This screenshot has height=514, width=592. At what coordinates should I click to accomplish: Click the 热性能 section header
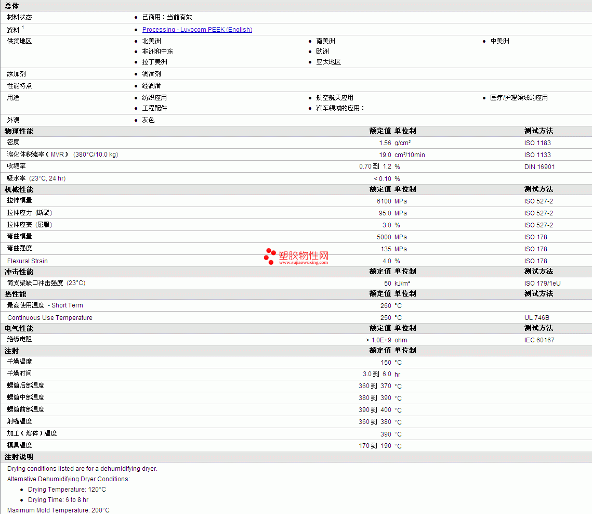[x=16, y=294]
